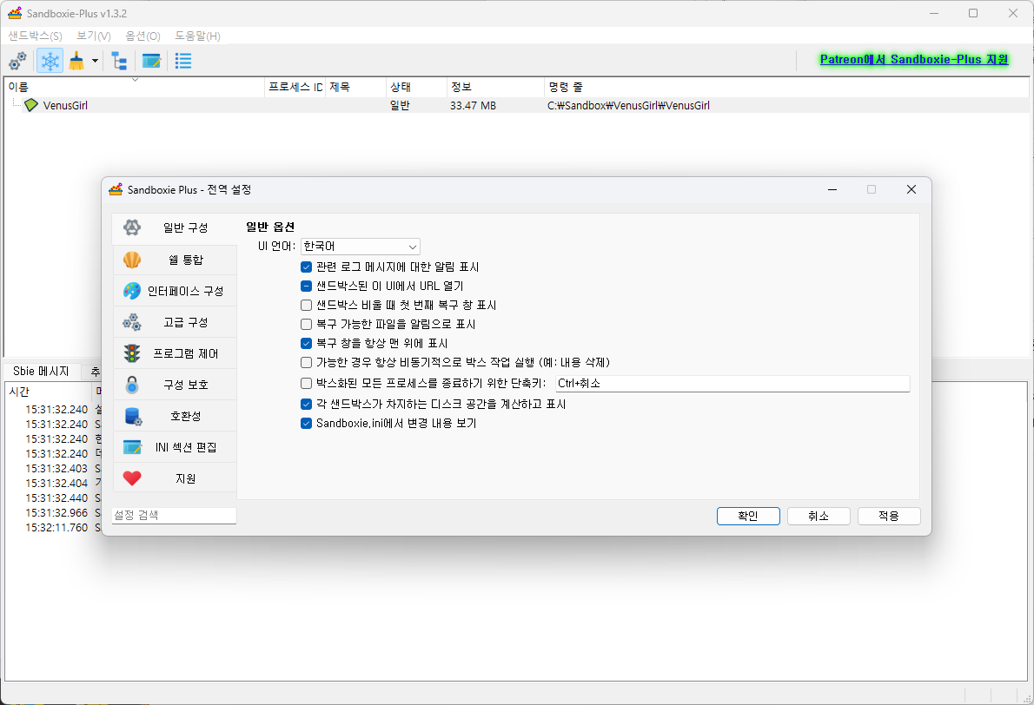
Task: Open the 샌드박스(S) menu
Action: coord(35,36)
